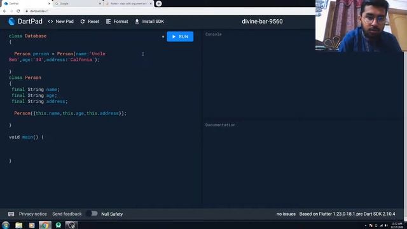
Task: Open the green ribbon app in taskbar
Action: point(58,225)
